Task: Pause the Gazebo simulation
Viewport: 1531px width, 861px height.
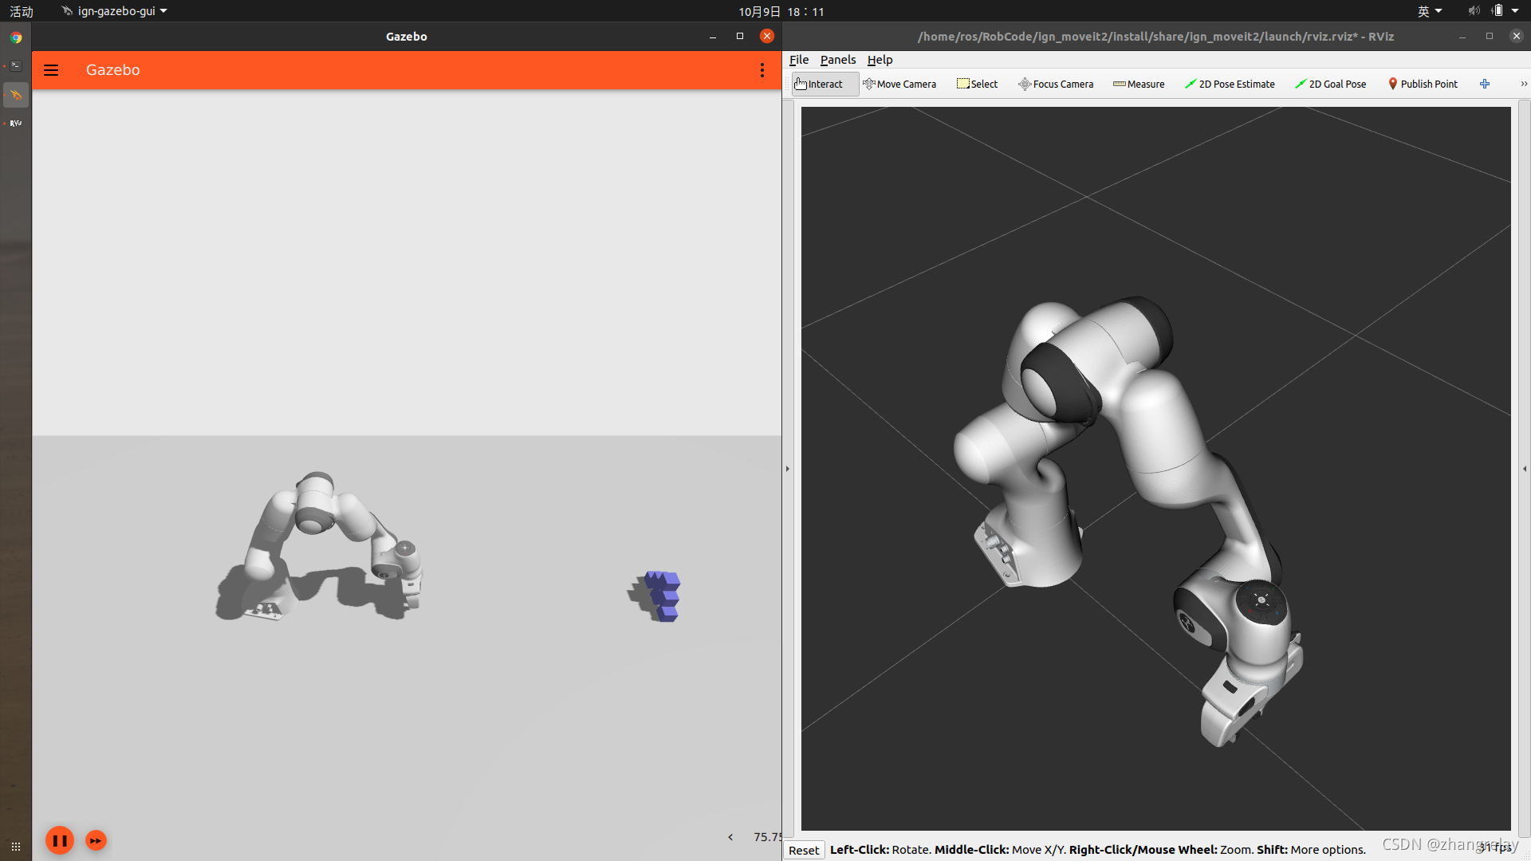Action: click(x=60, y=840)
